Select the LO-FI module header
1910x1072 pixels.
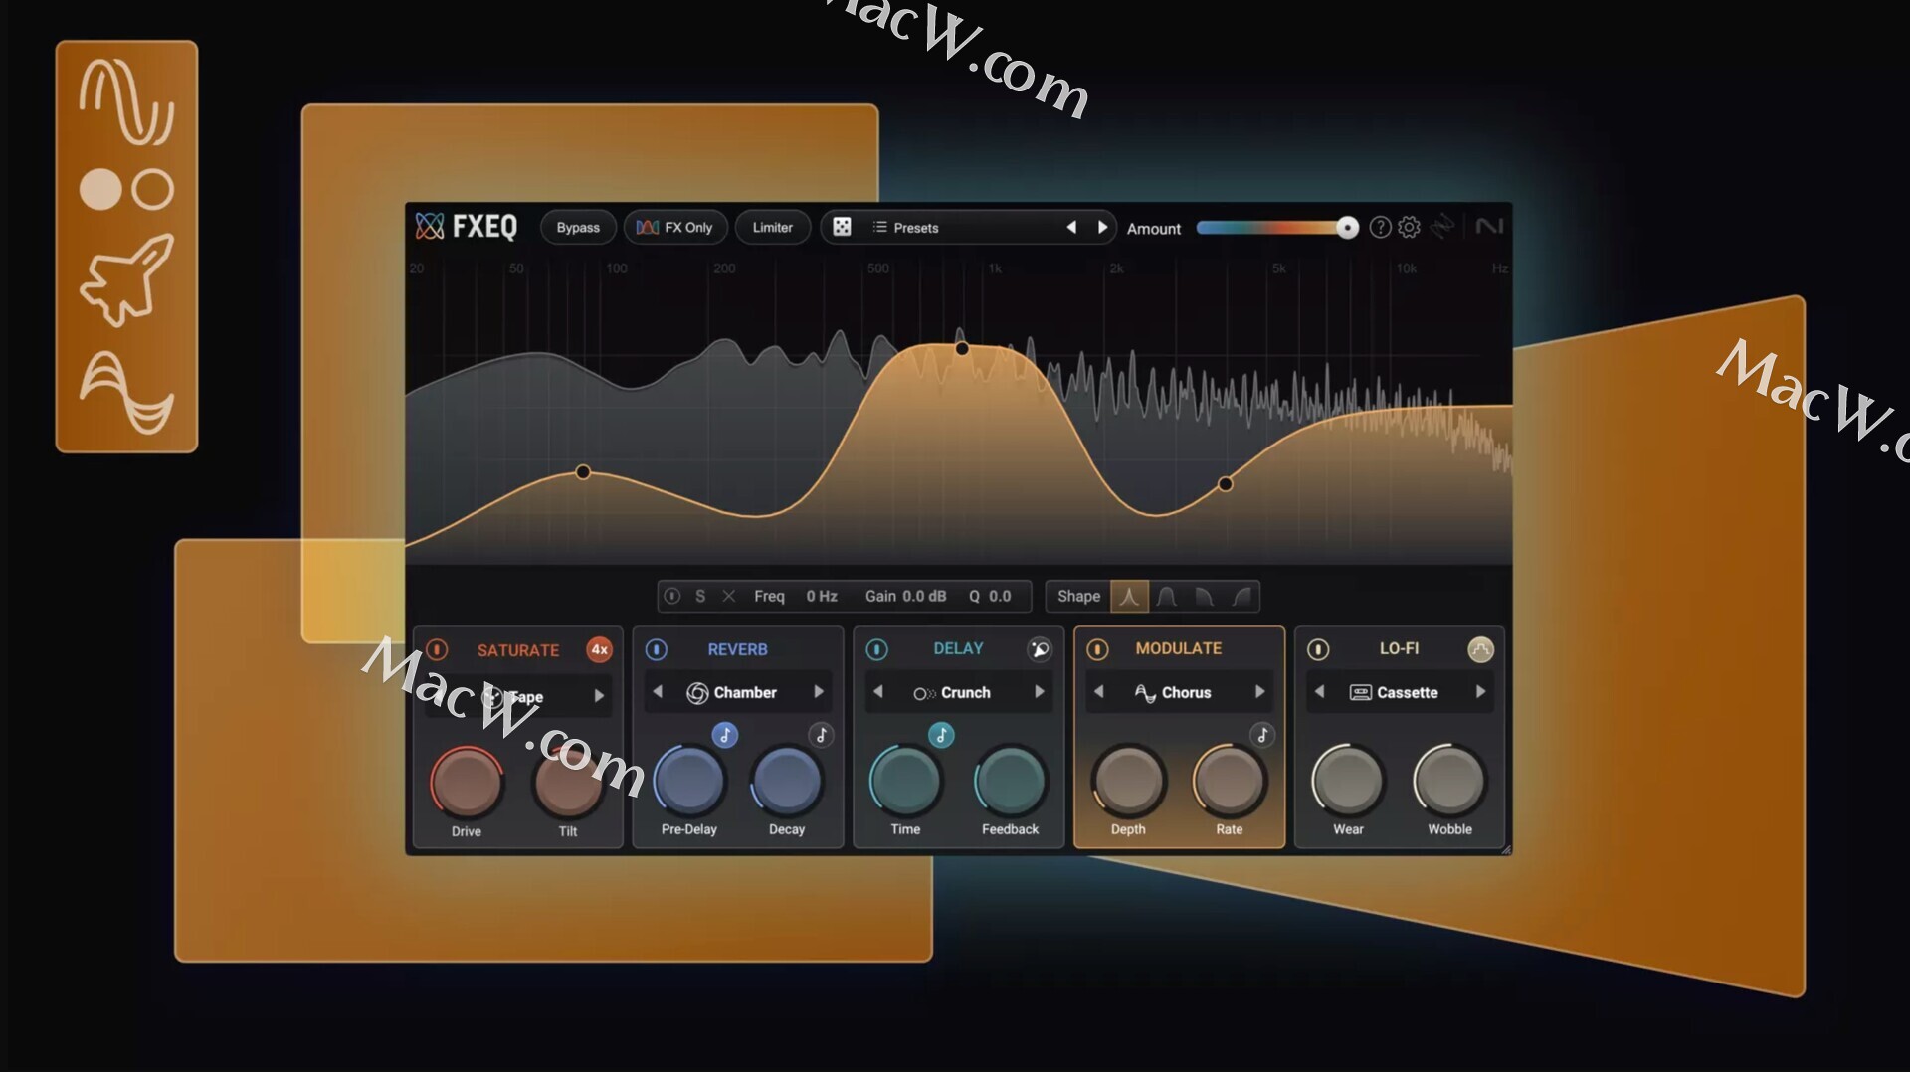coord(1399,648)
